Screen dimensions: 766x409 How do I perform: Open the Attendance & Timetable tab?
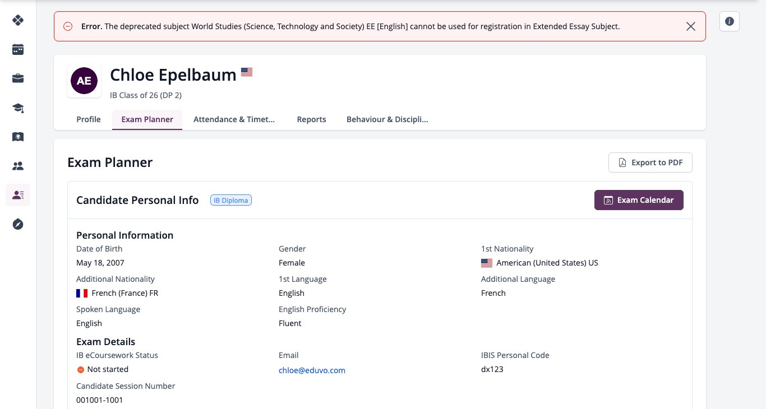pos(234,119)
